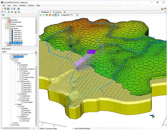167x130 pixels.
Task: Expand the Pilot Points - Single folder
Action: 5,43
